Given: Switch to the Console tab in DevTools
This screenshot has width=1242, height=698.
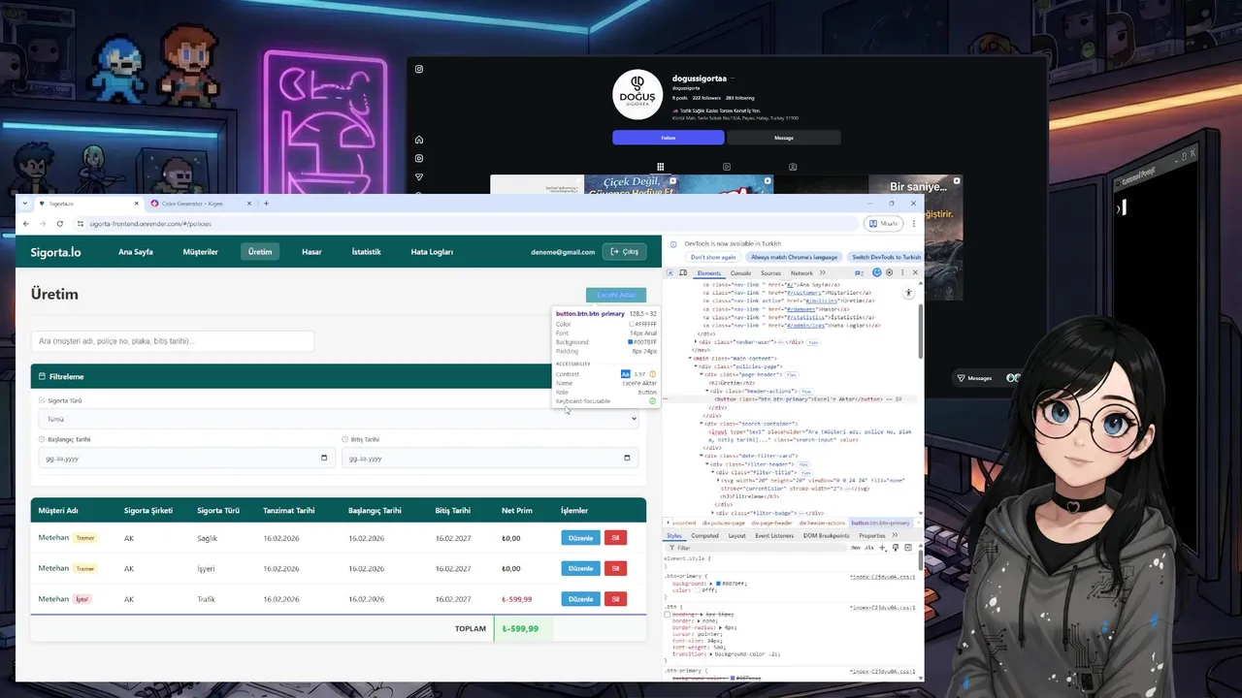Looking at the screenshot, I should [740, 273].
